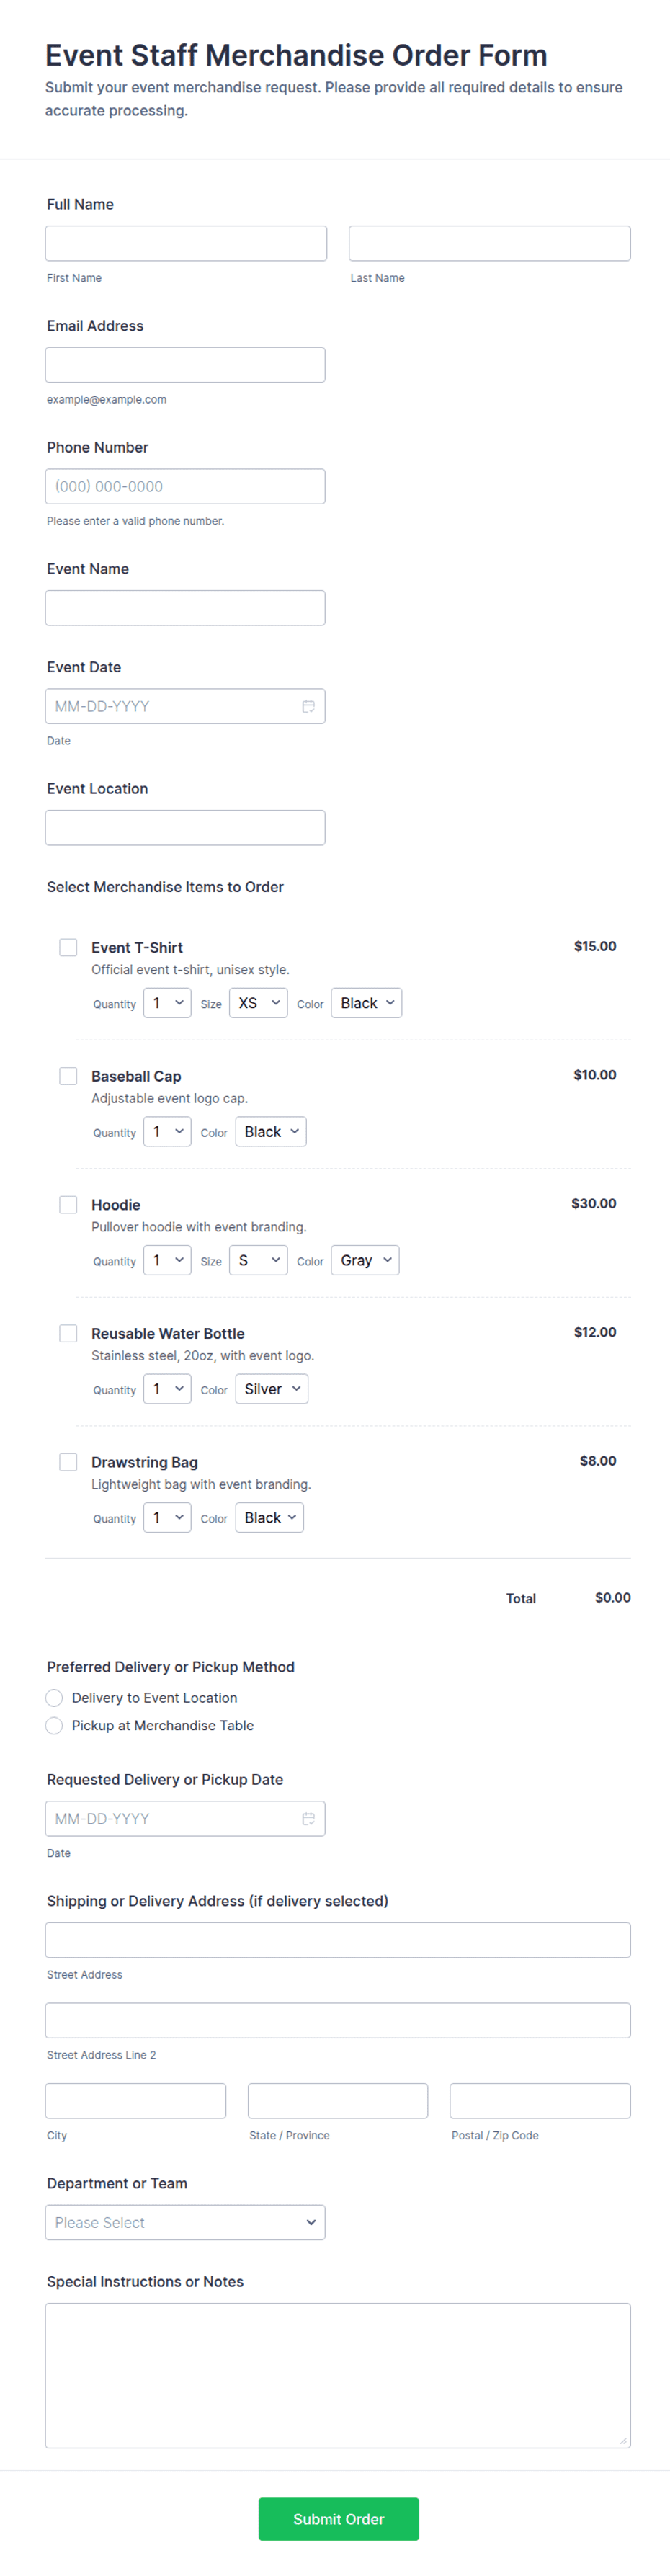Open the Event Date calendar icon
Viewport: 670px width, 2576px height.
click(x=308, y=706)
